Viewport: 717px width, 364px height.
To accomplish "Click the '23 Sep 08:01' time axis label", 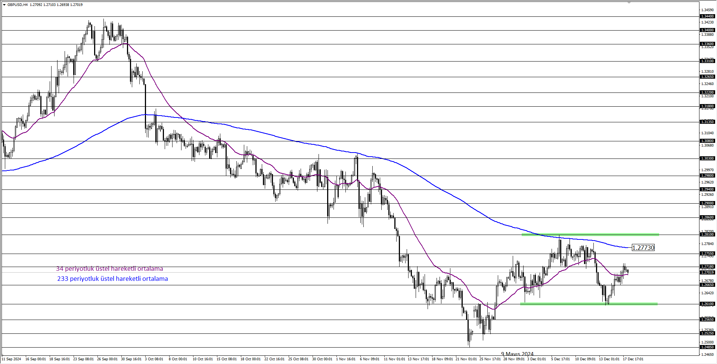I will pos(83,359).
